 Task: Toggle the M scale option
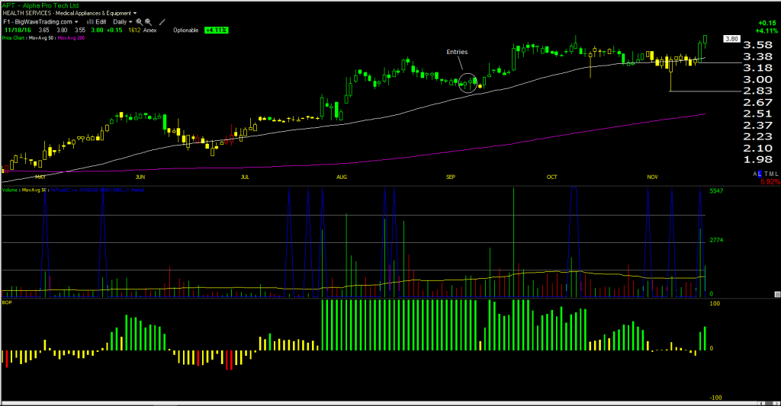pos(772,174)
